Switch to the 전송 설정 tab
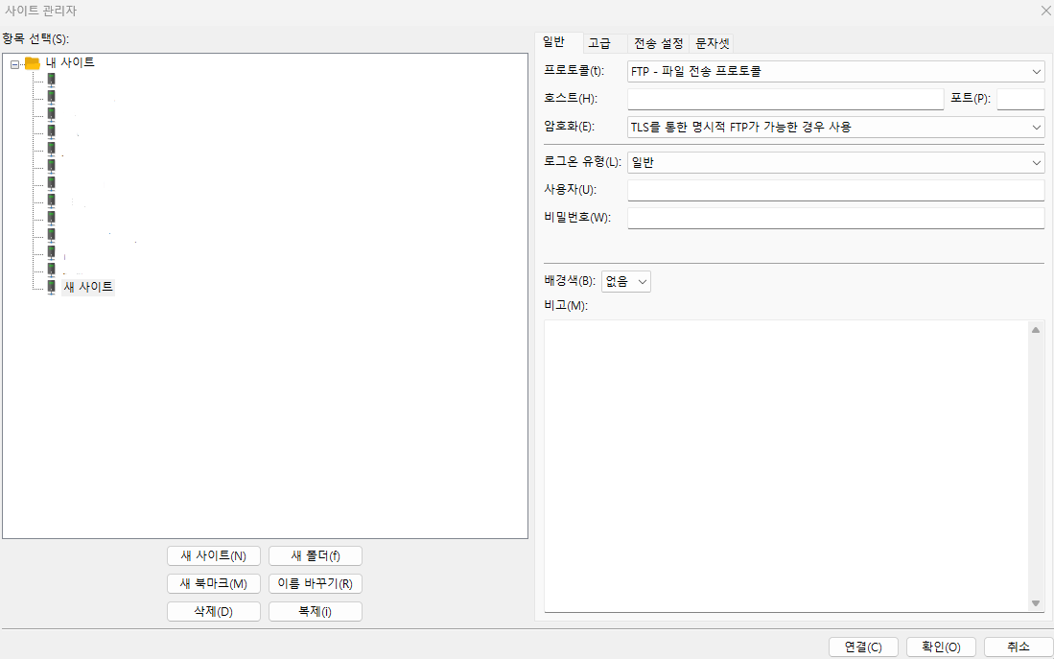Image resolution: width=1054 pixels, height=659 pixels. tap(658, 42)
